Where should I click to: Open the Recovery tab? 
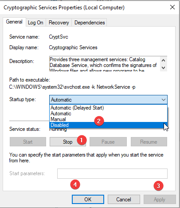[59, 23]
